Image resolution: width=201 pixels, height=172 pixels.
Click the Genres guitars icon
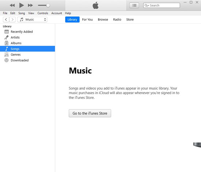coord(7,55)
